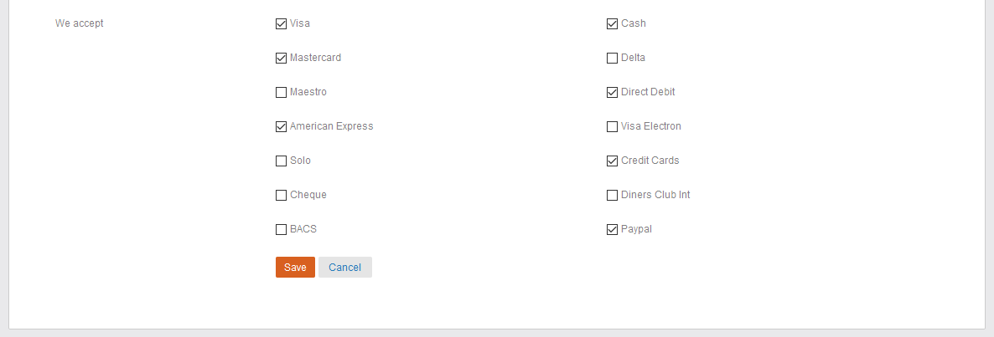Uncheck the Credit Cards checkbox
Viewport: 994px width, 337px height.
click(612, 161)
